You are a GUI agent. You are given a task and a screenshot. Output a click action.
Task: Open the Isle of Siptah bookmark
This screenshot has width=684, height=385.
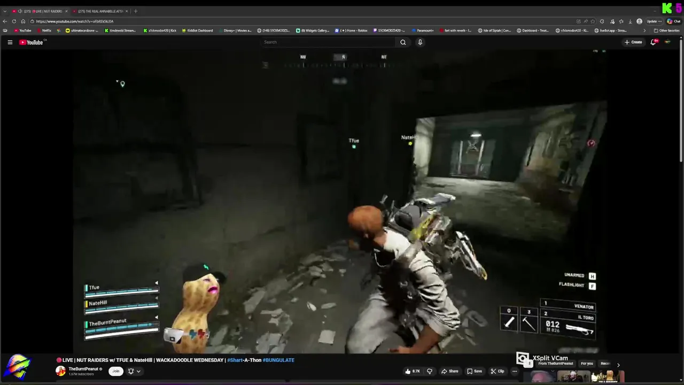click(x=495, y=30)
